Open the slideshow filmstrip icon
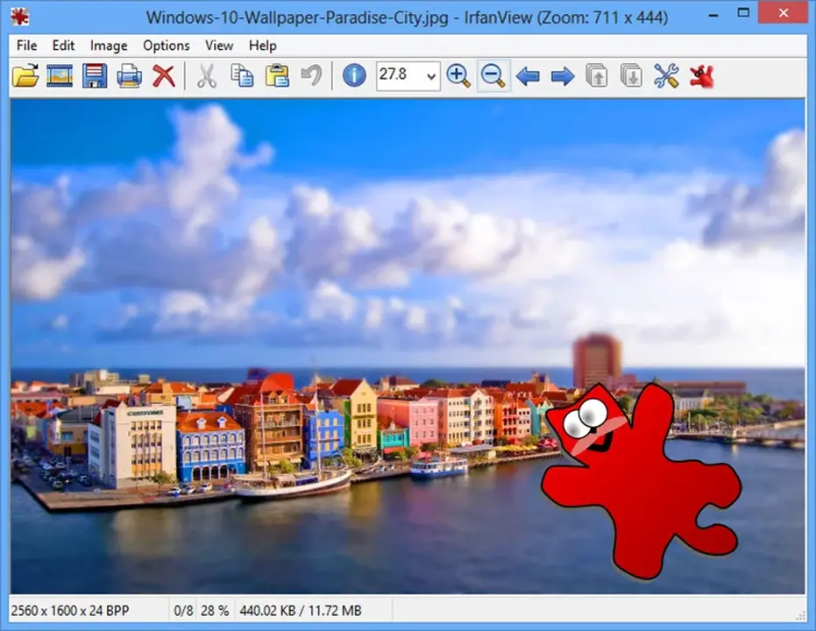 click(60, 76)
